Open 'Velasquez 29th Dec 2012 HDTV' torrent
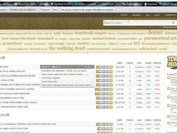The height and width of the screenshot is (133, 177). (x=28, y=124)
